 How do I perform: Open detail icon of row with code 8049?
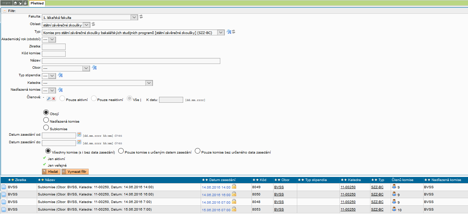tap(4, 187)
